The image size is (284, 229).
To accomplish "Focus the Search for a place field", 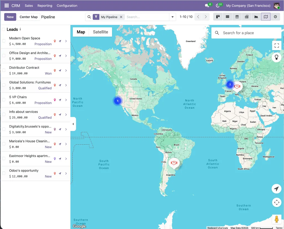I will (x=246, y=33).
